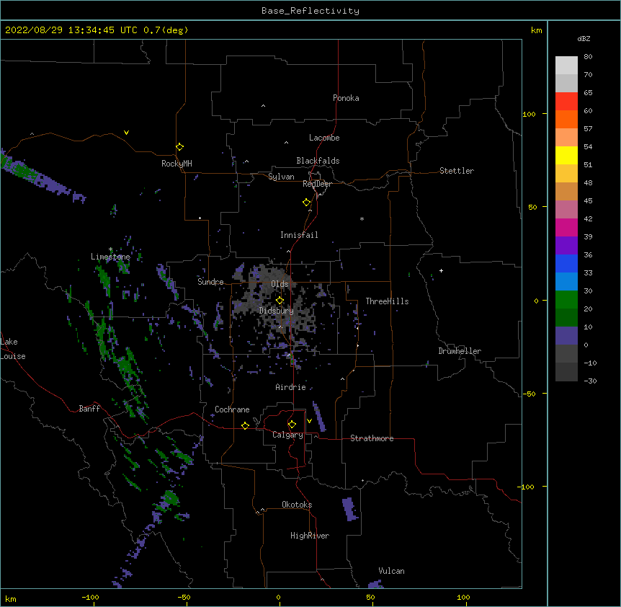The image size is (621, 607).
Task: Click the Base_Reflectivity title
Action: pyautogui.click(x=310, y=11)
